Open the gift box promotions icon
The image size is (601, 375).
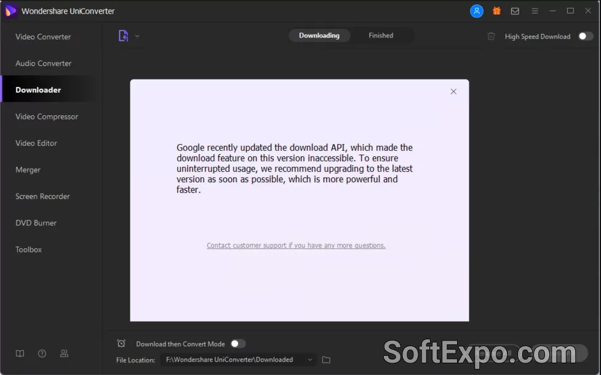click(x=496, y=11)
